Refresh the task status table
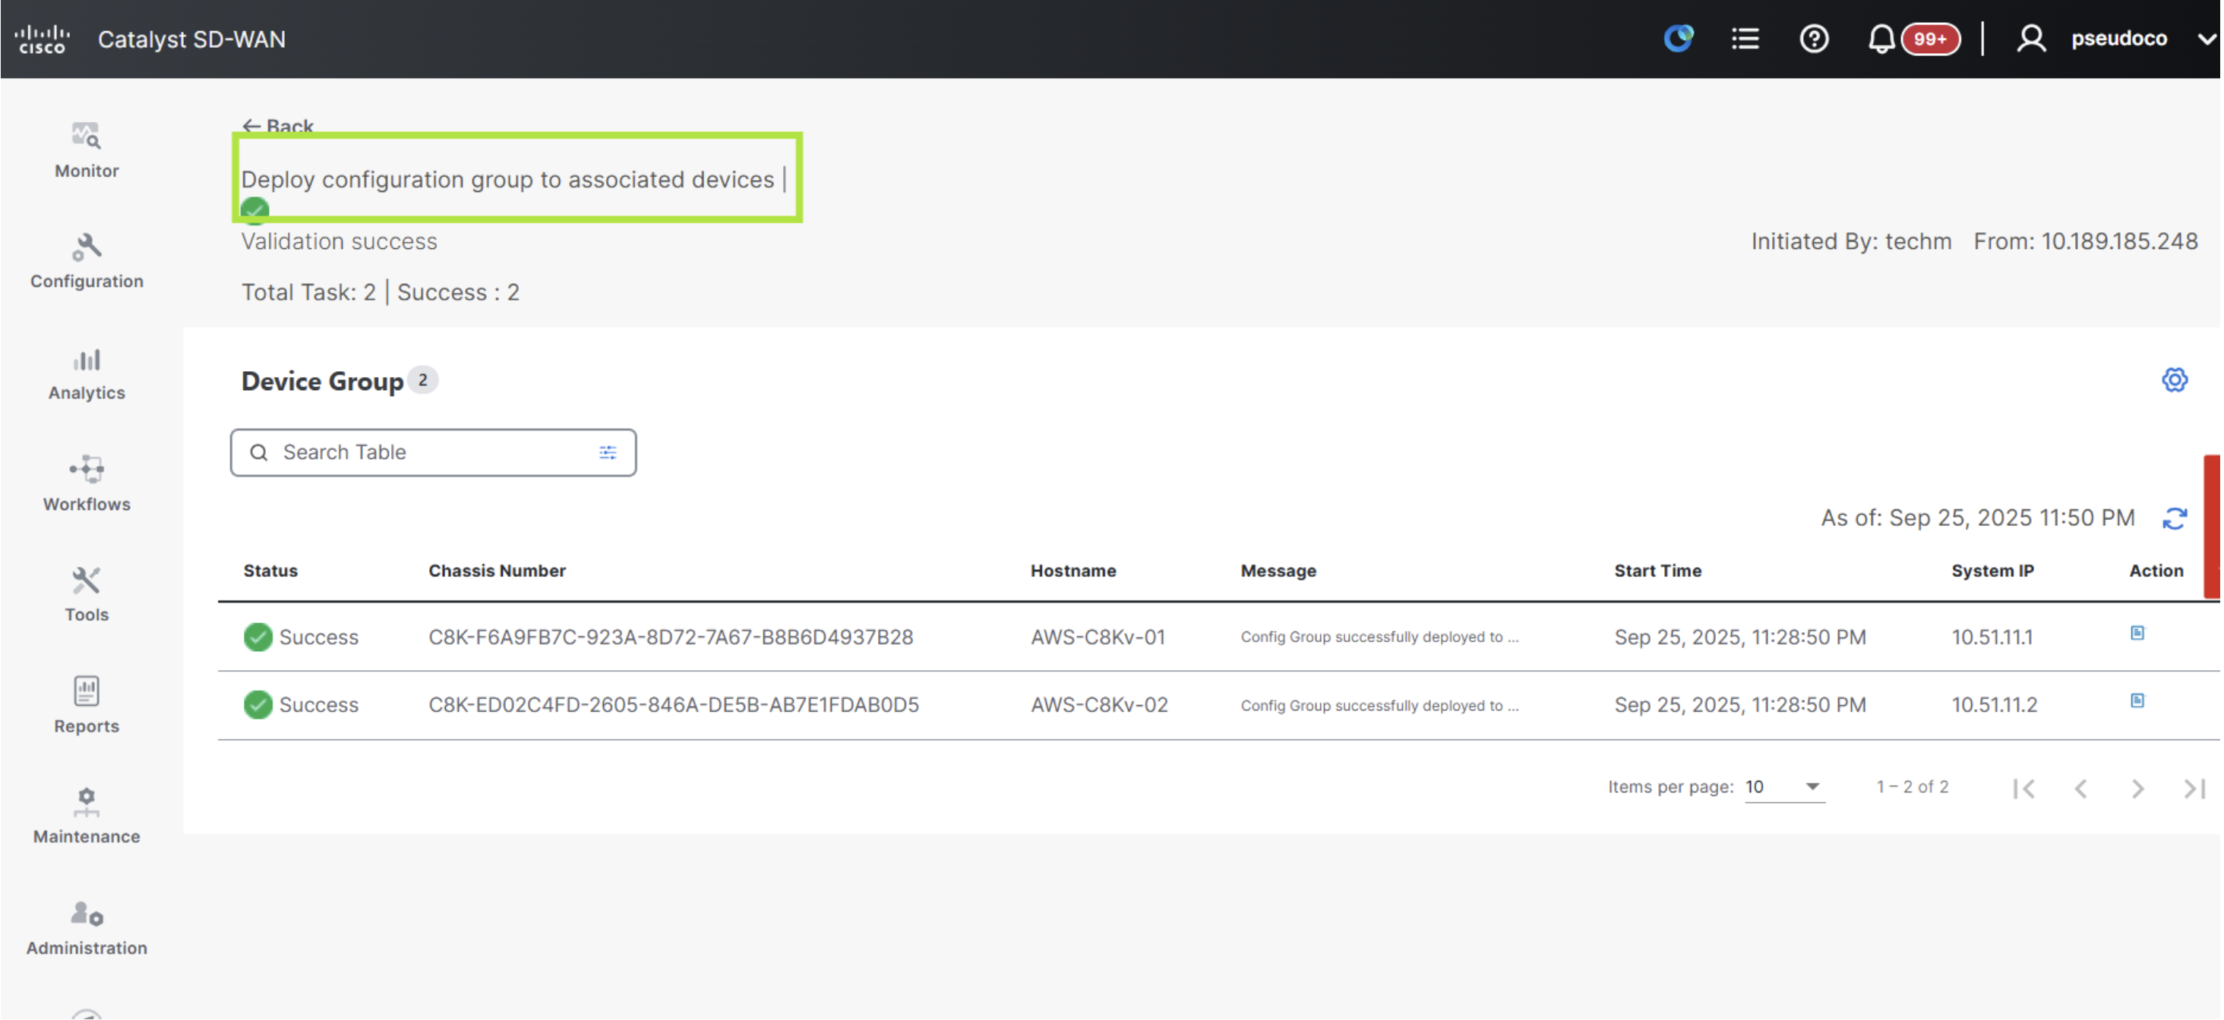2224x1020 pixels. click(2174, 518)
